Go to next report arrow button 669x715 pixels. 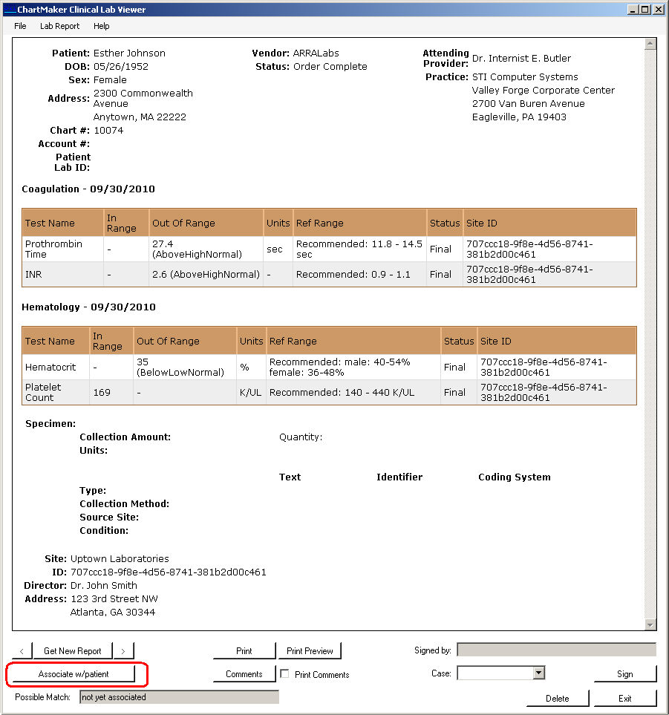point(123,650)
